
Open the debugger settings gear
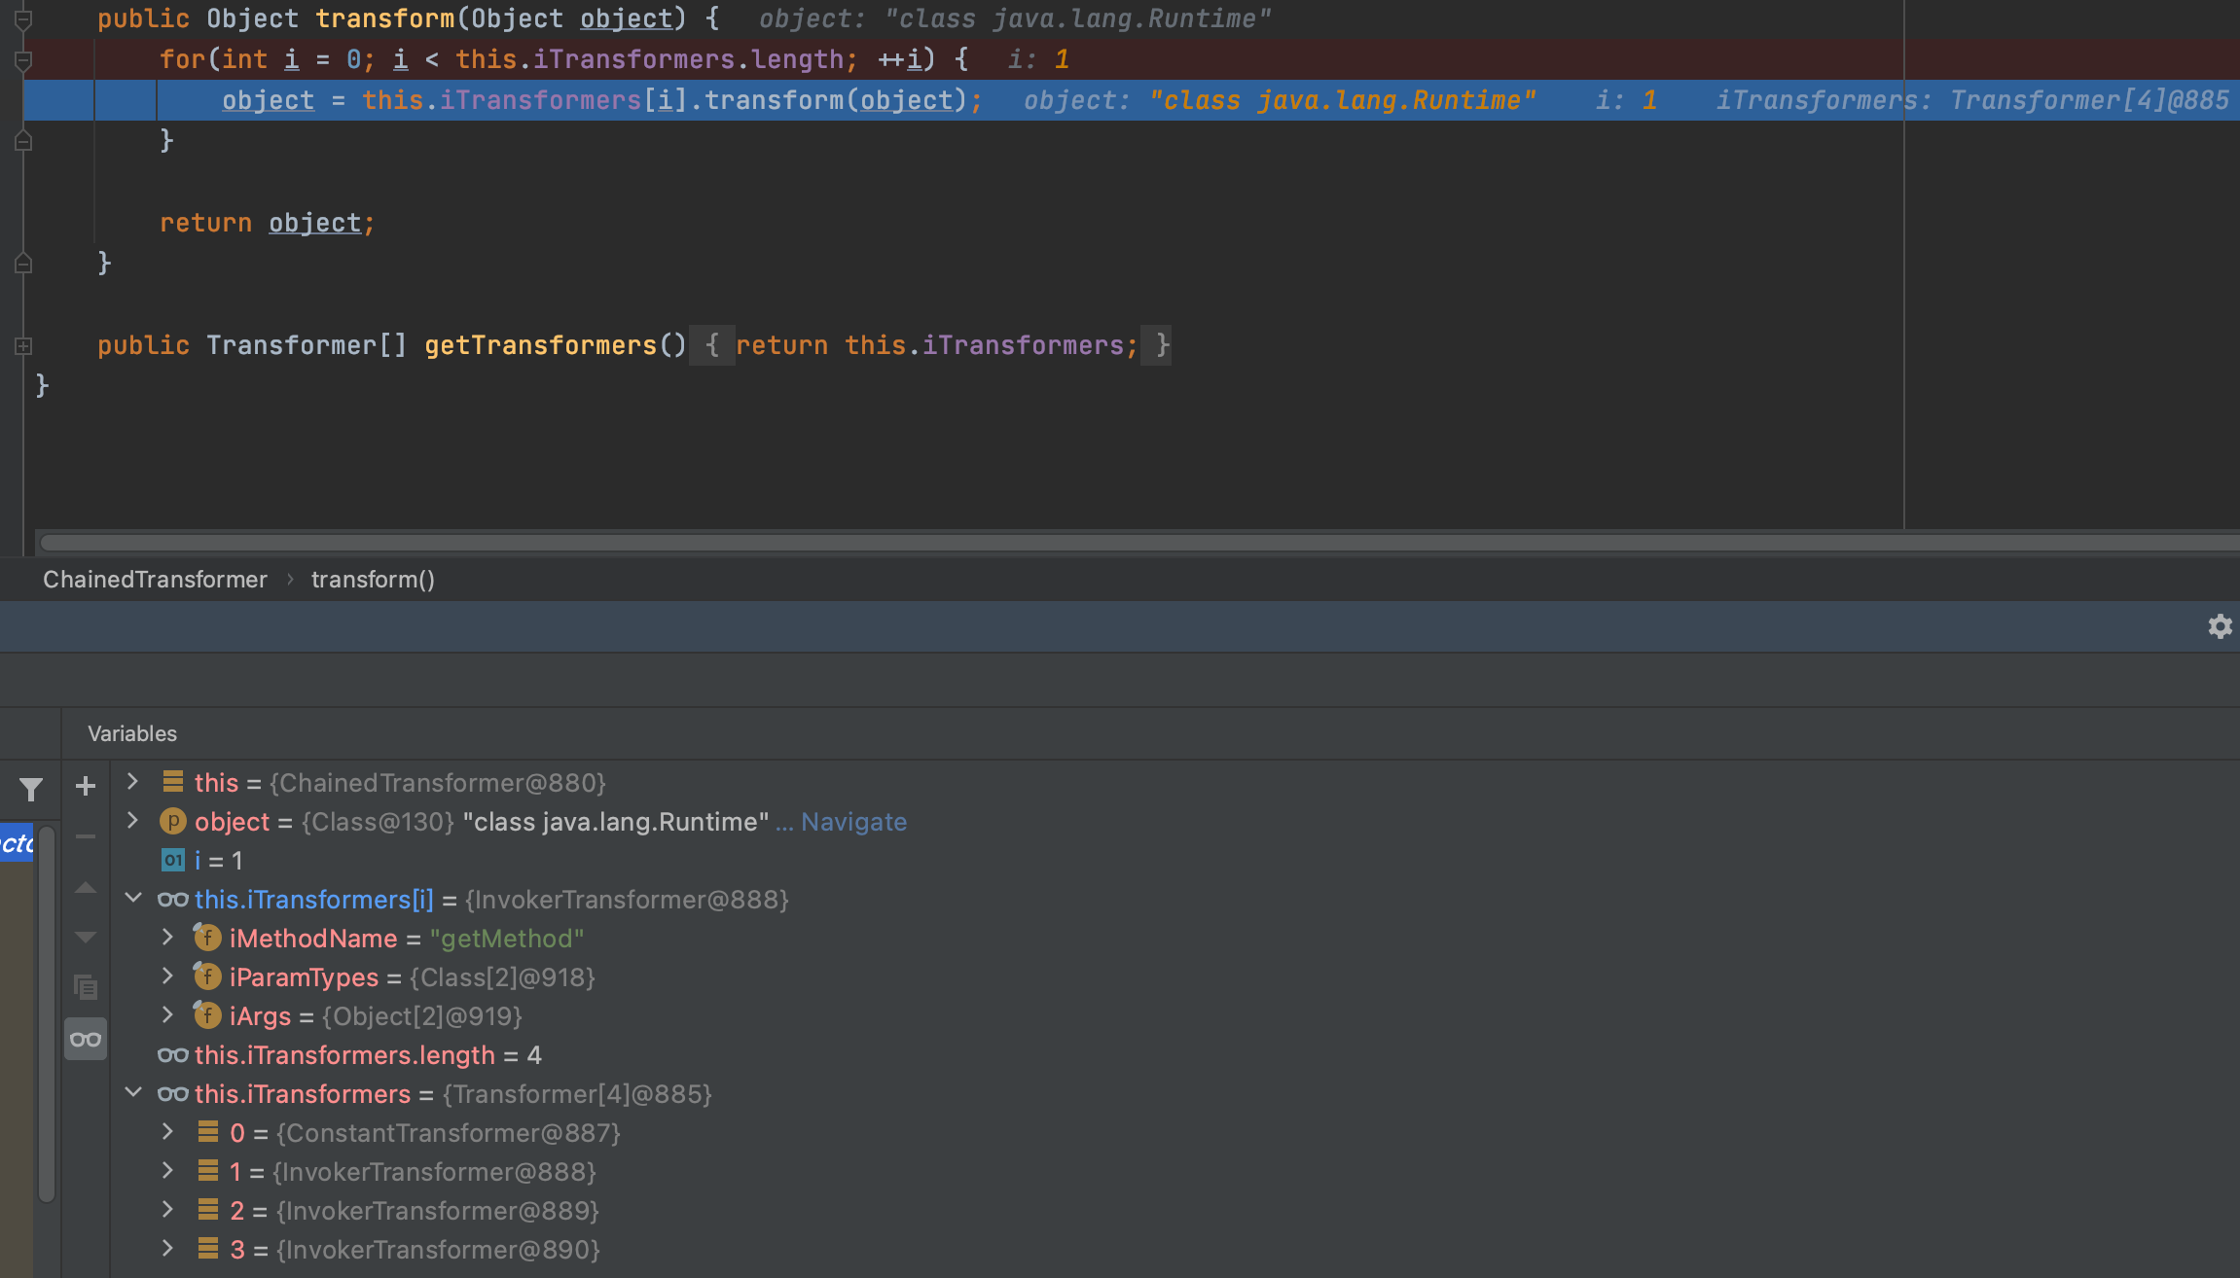pyautogui.click(x=2219, y=626)
